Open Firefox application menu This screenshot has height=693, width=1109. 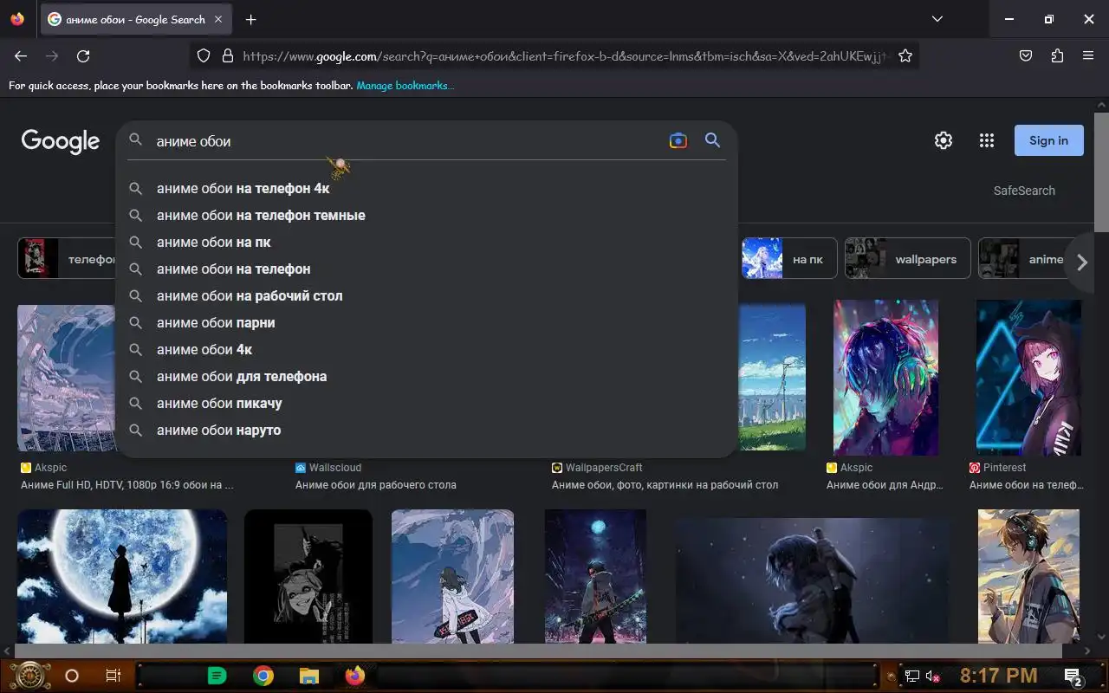point(1088,55)
